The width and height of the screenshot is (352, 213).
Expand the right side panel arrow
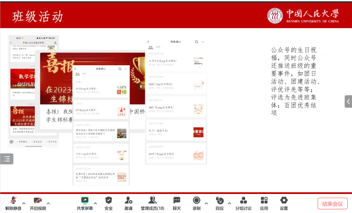(348, 101)
